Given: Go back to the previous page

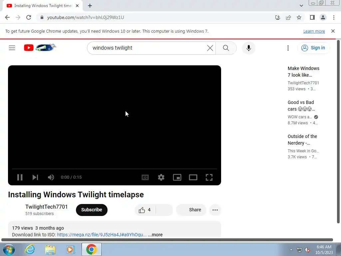Looking at the screenshot, I should 7,17.
